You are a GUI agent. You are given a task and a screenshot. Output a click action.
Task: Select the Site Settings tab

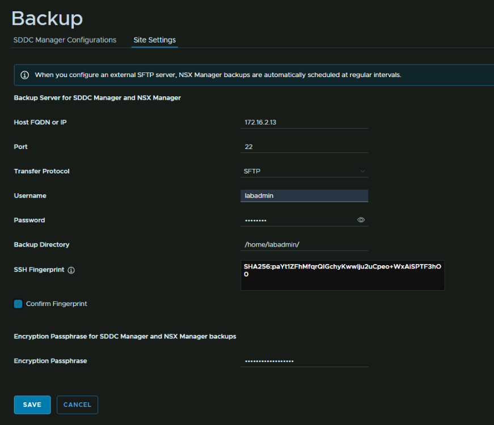coord(154,40)
